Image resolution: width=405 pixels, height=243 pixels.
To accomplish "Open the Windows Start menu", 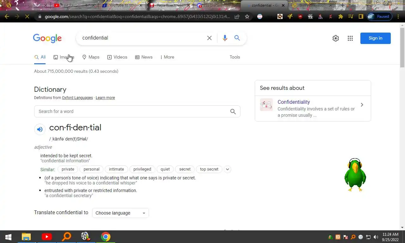I will (x=9, y=237).
